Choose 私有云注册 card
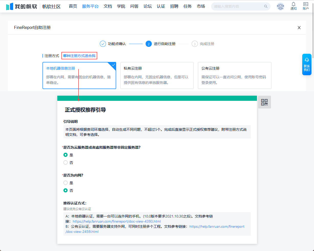Viewport: 314px width, 251px height. [x=157, y=75]
